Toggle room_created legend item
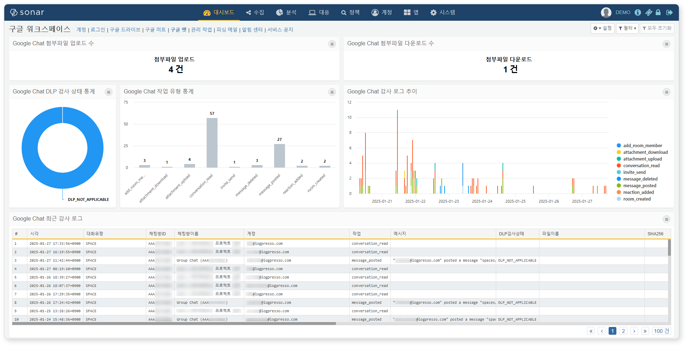 pyautogui.click(x=634, y=199)
